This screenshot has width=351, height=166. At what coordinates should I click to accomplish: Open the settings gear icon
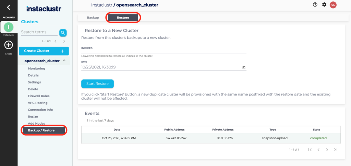(324, 5)
